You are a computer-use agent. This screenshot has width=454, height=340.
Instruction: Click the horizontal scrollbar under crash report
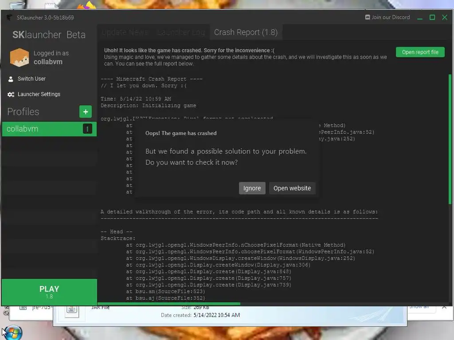(x=169, y=304)
